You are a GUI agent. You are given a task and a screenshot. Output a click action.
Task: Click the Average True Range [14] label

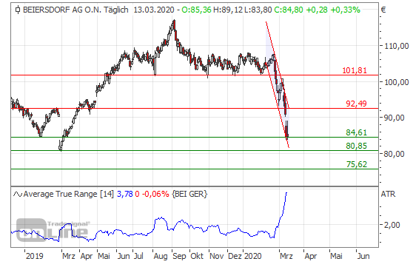[x=69, y=195]
